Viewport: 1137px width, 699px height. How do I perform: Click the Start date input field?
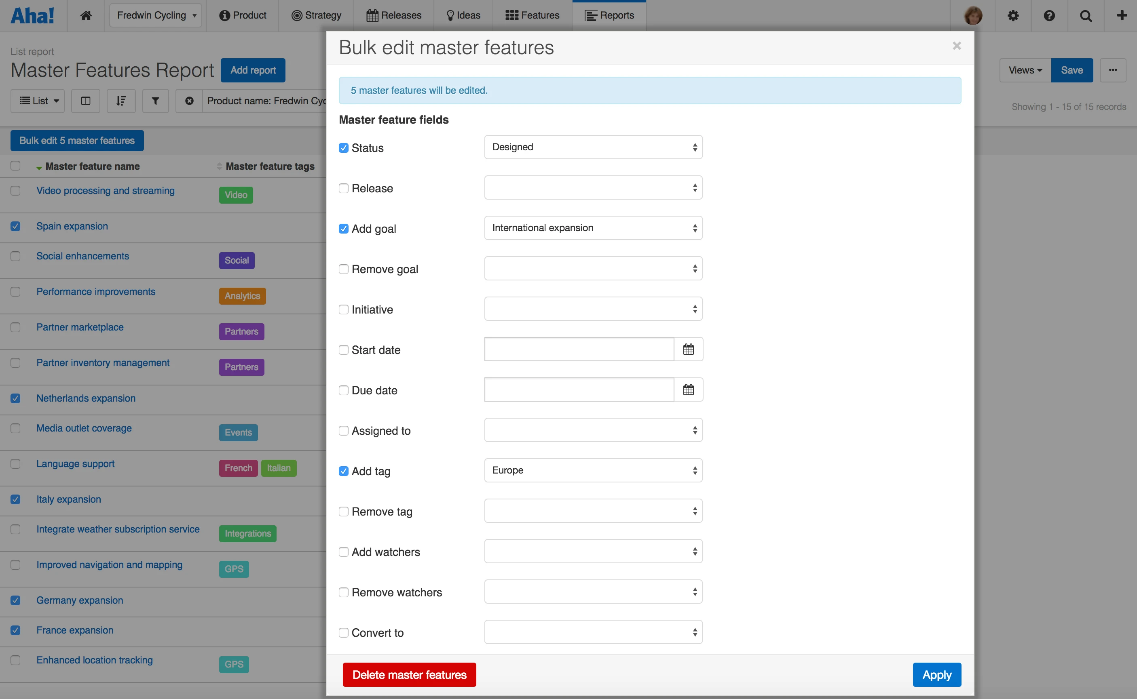point(579,349)
